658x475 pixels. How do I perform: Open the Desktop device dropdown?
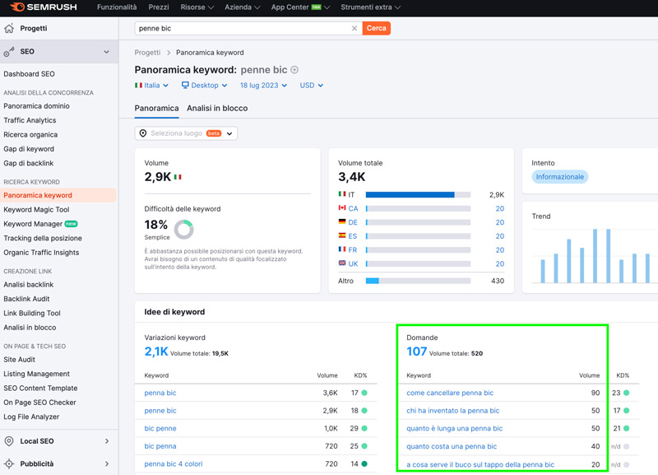tap(204, 86)
